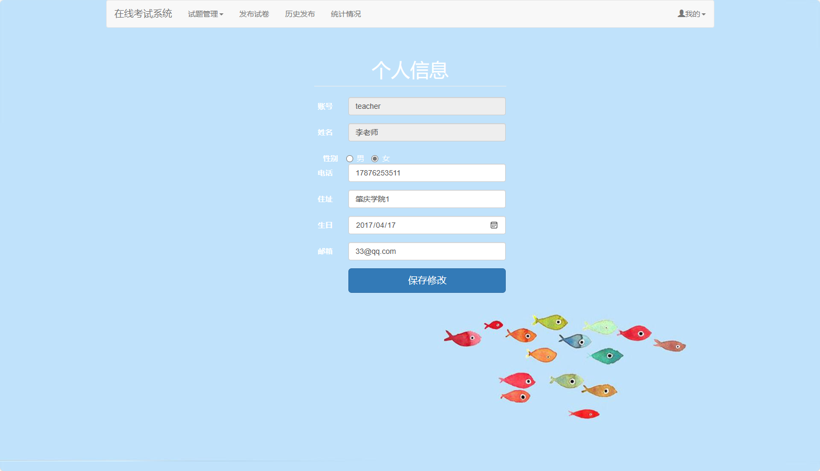Navigate to 统计情况 page
820x471 pixels.
[x=346, y=14]
